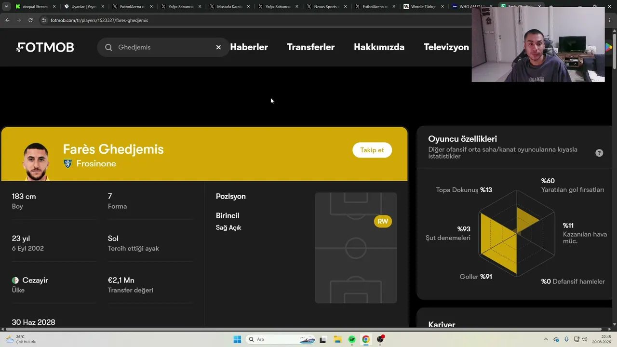Switch to the Nexus Sports tab

tap(326, 7)
